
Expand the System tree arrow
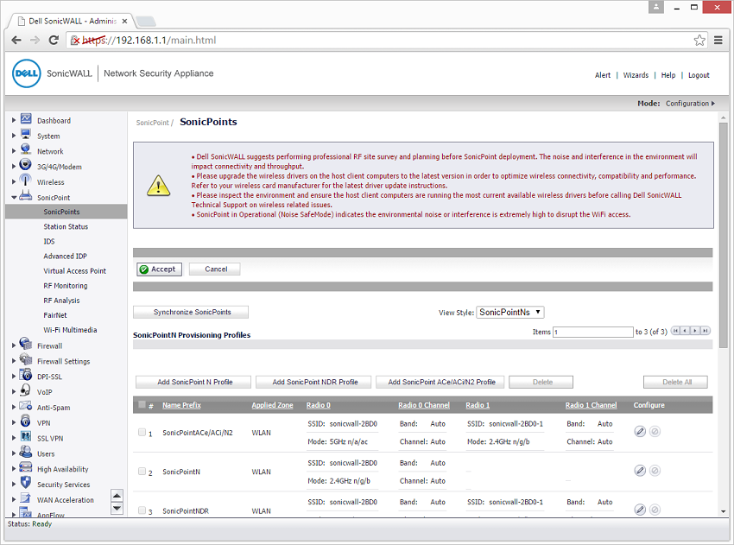(14, 136)
